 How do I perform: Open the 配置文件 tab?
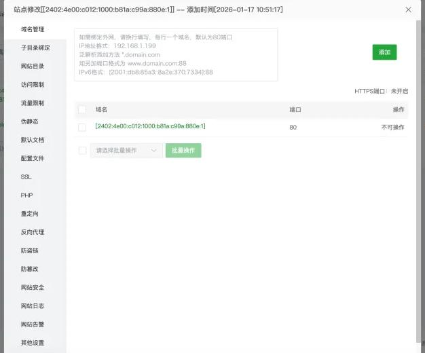[33, 158]
